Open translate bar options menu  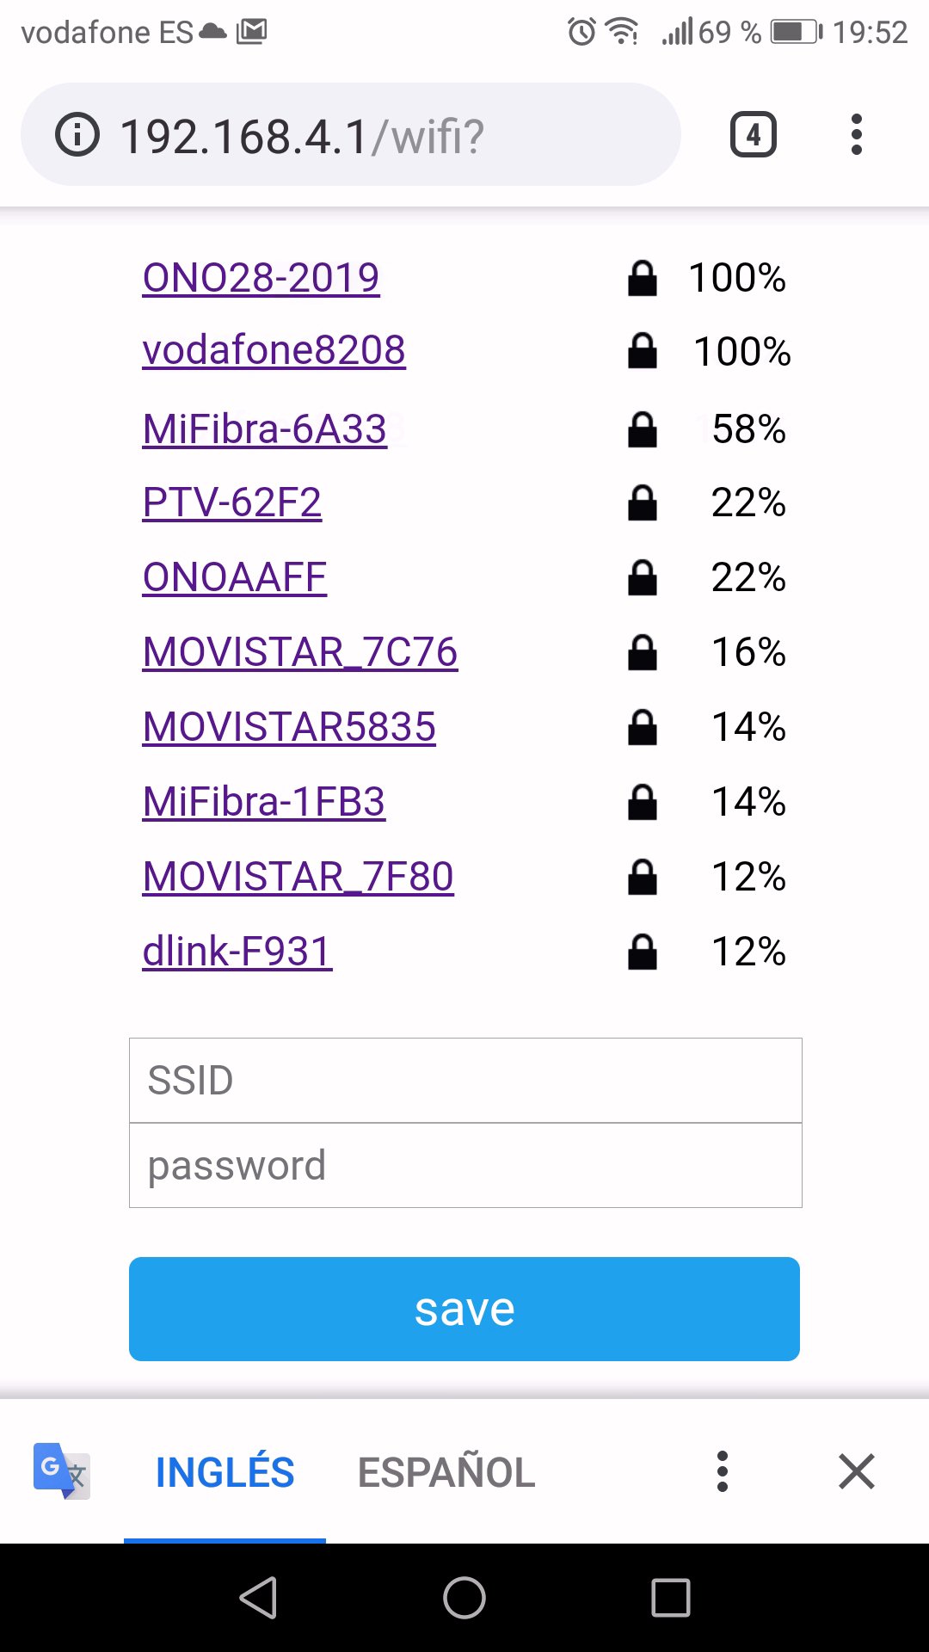pos(723,1471)
